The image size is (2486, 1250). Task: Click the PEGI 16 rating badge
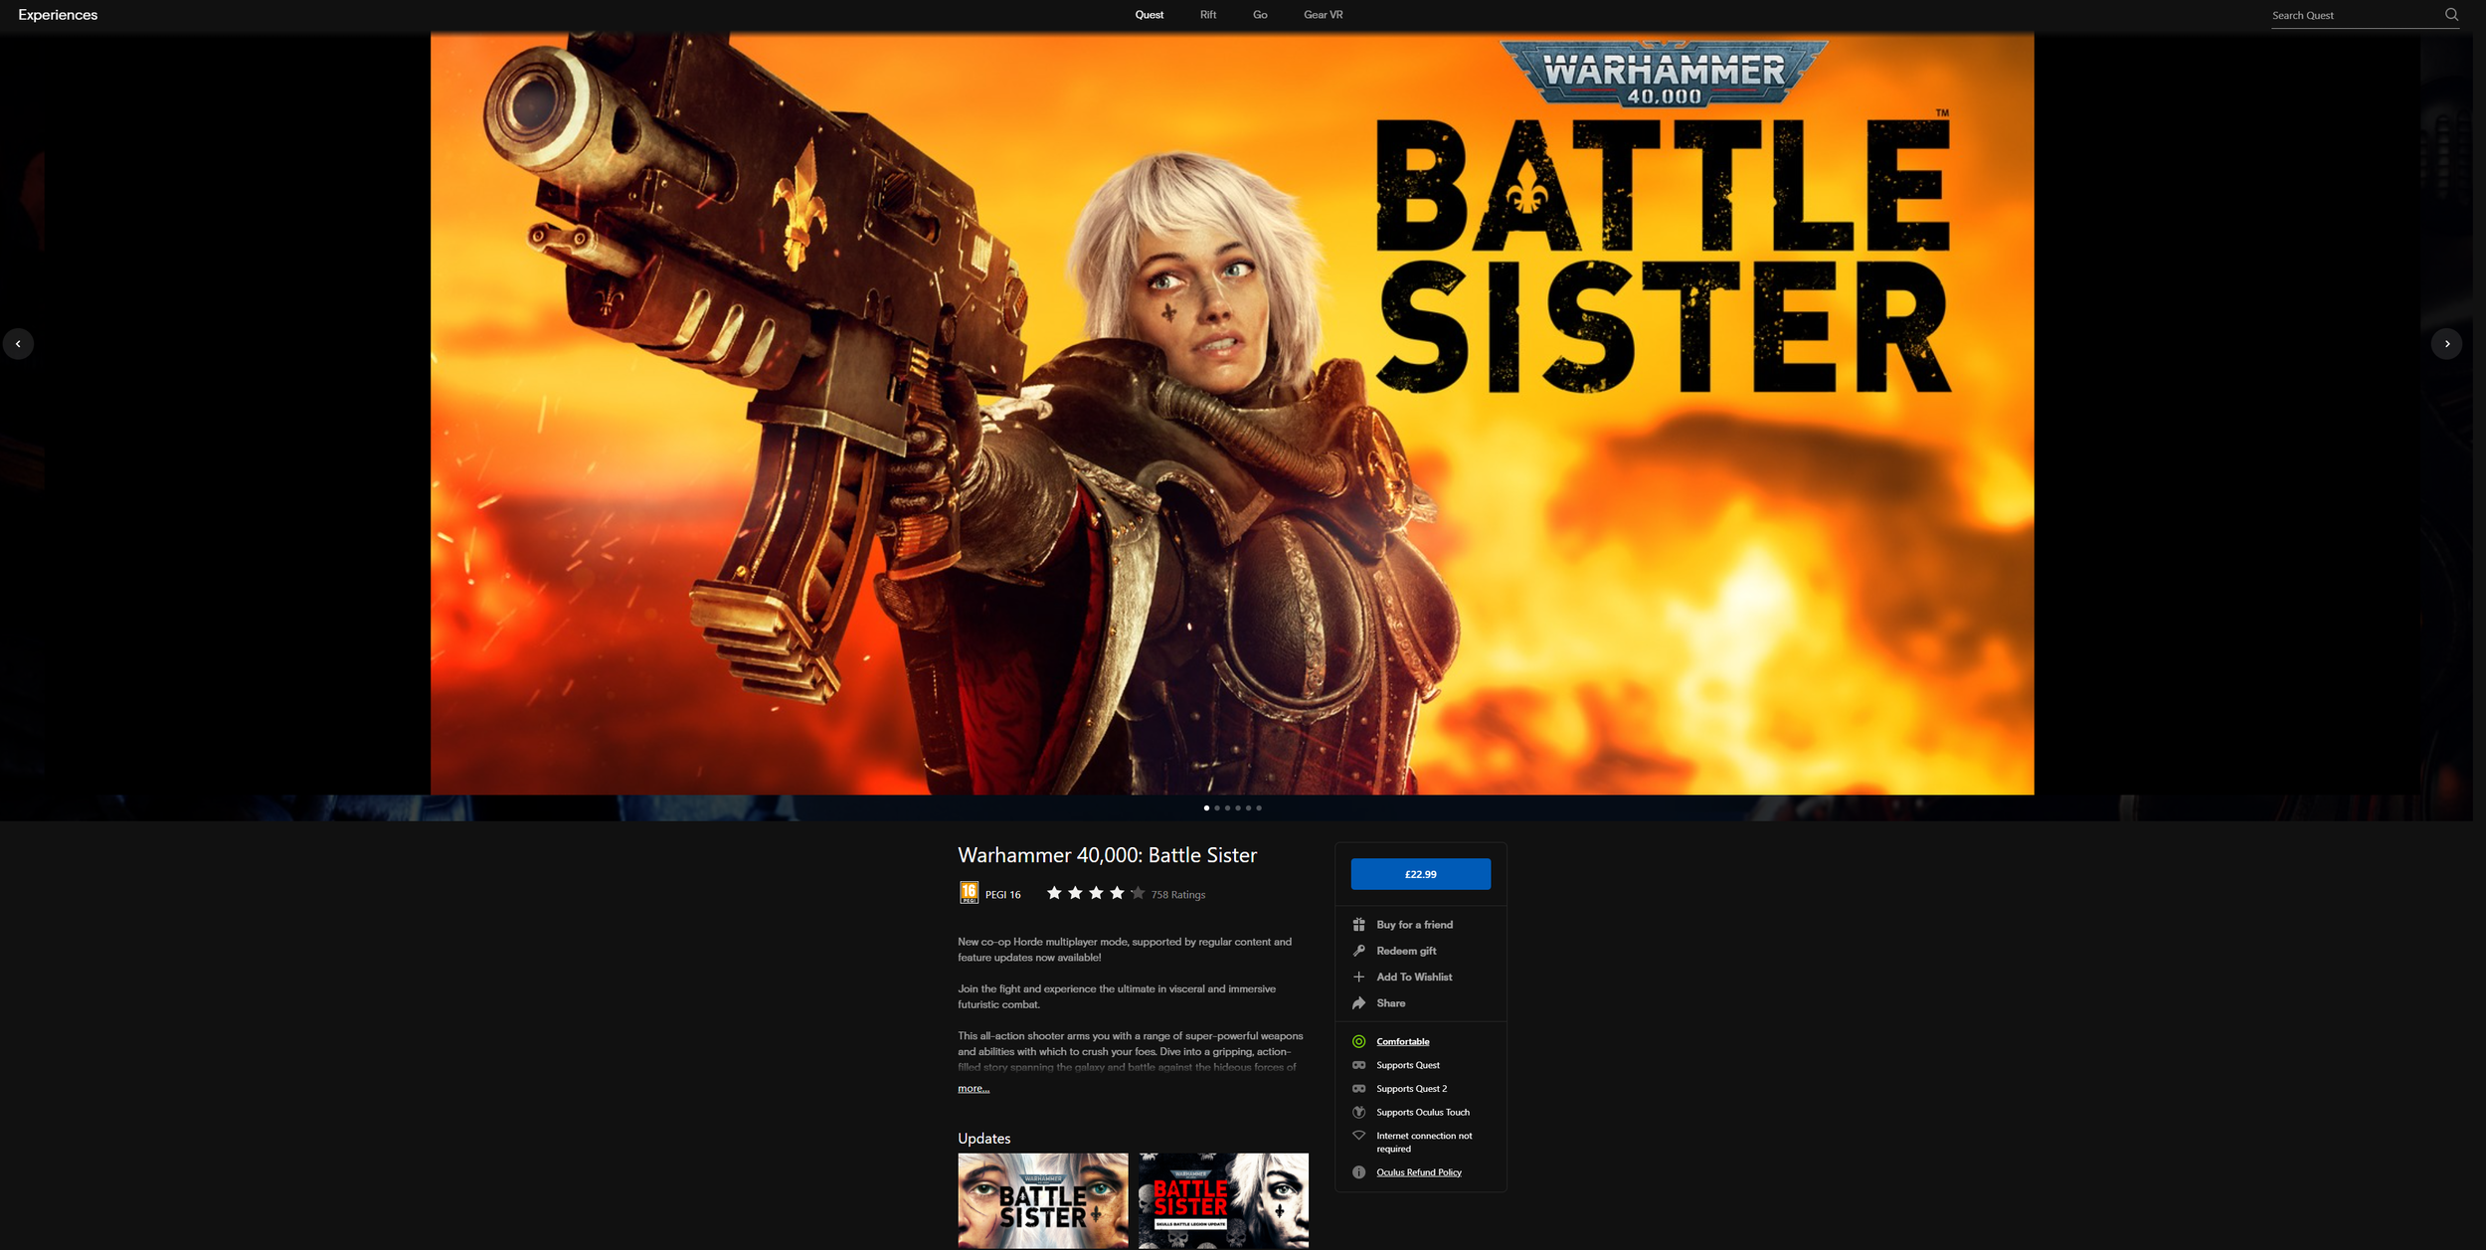pyautogui.click(x=967, y=892)
